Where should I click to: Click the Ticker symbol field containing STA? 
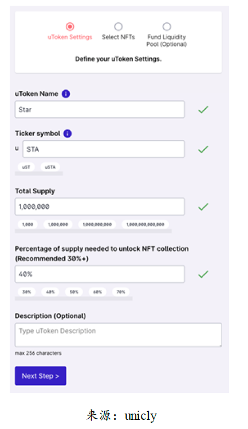click(104, 149)
